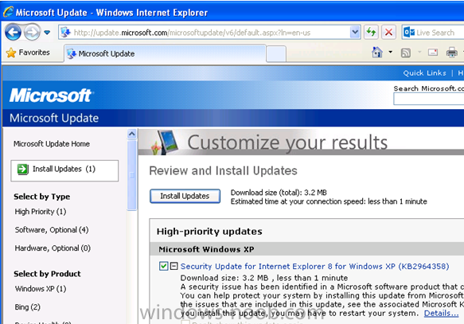Click 'Select by Type' heading
Image resolution: width=464 pixels, height=324 pixels.
click(x=41, y=197)
